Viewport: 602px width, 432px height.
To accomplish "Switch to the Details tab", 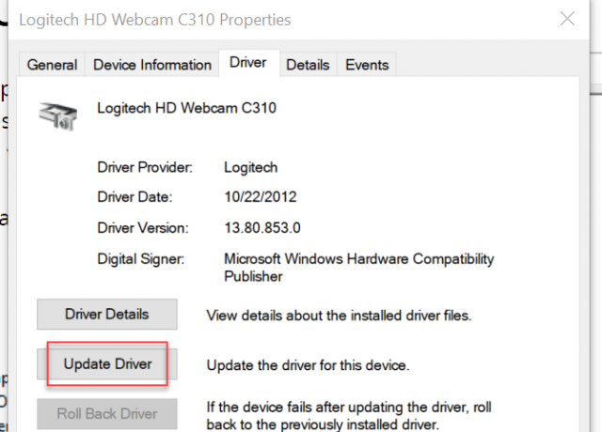I will pos(308,65).
